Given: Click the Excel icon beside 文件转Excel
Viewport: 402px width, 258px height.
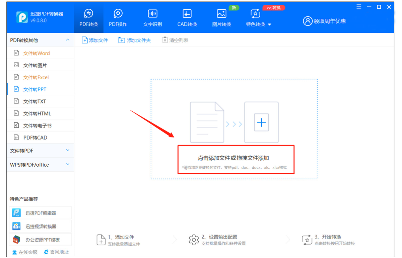Looking at the screenshot, I should point(16,77).
